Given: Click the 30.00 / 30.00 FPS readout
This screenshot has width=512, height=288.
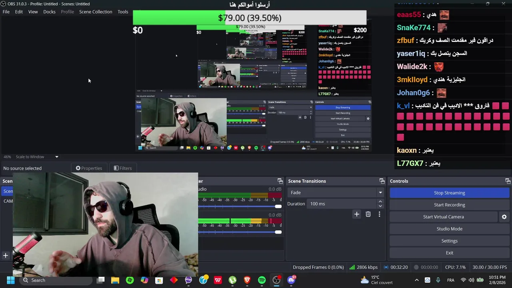Looking at the screenshot, I should (x=490, y=267).
